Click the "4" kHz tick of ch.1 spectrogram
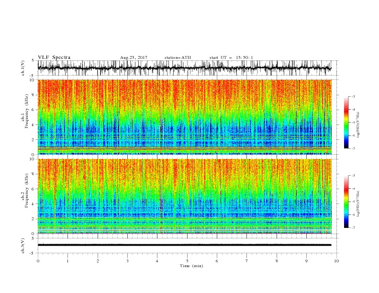 pyautogui.click(x=33, y=125)
